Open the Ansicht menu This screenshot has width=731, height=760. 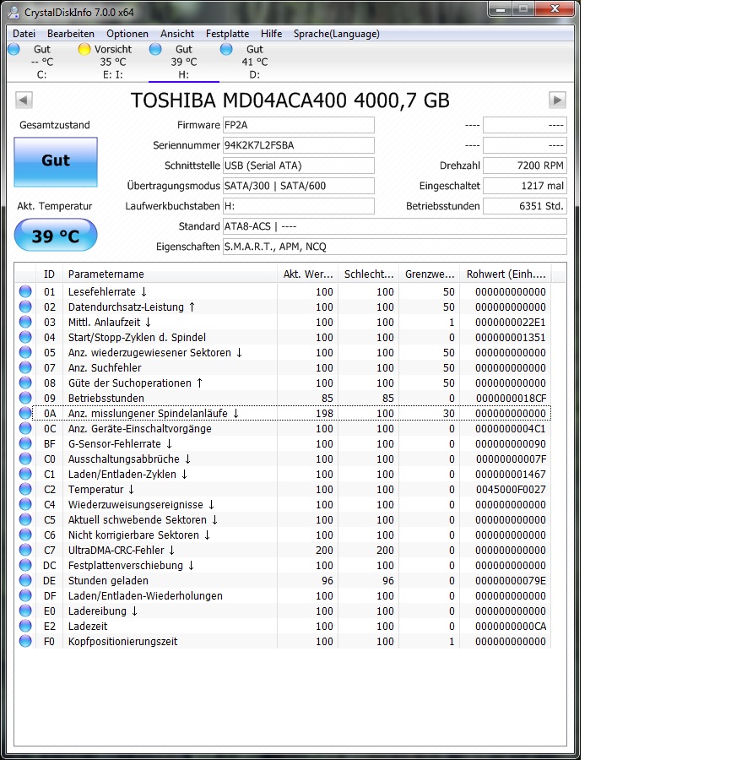click(x=177, y=34)
